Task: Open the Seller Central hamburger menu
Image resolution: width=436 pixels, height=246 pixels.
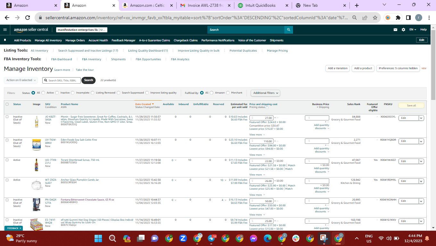Action: 5,29
